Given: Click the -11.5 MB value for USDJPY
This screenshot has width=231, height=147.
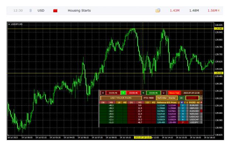Looking at the screenshot, I should pyautogui.click(x=111, y=122).
